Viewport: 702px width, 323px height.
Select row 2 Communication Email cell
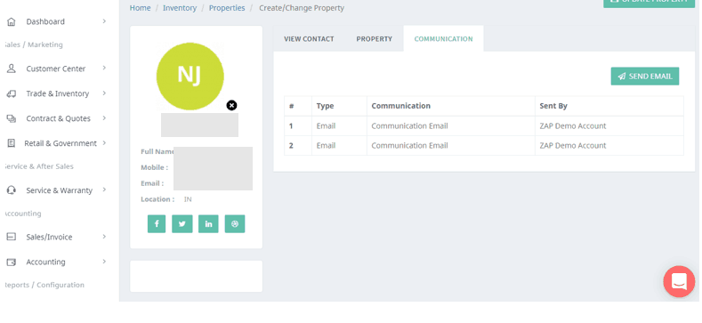tap(451, 146)
